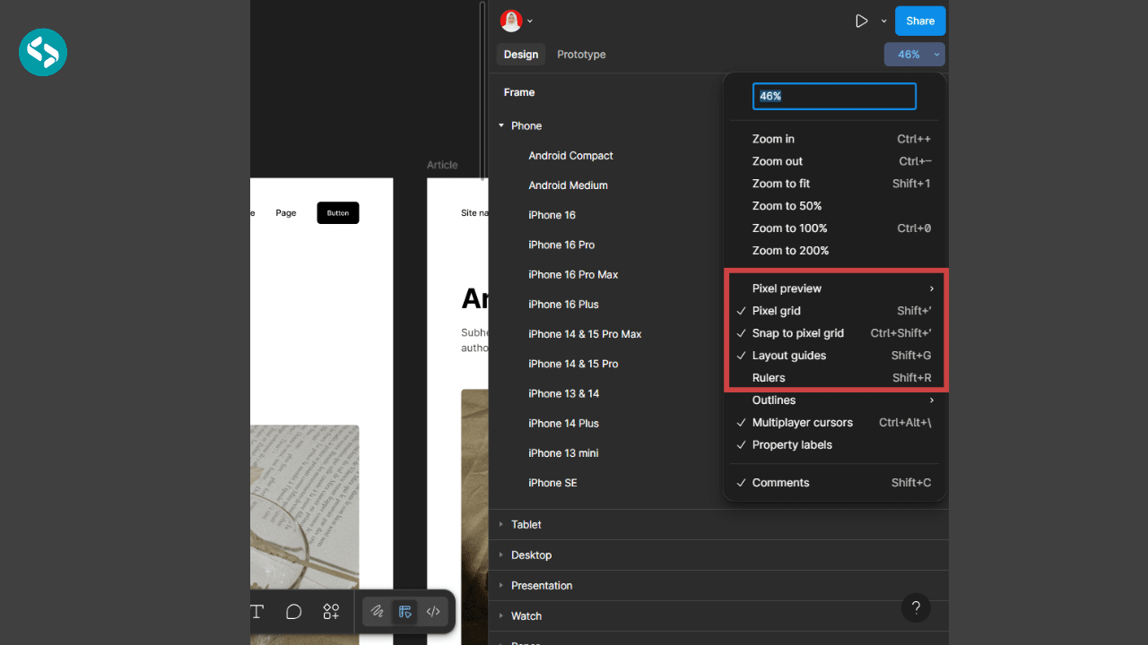Click the Share button

[x=920, y=20]
